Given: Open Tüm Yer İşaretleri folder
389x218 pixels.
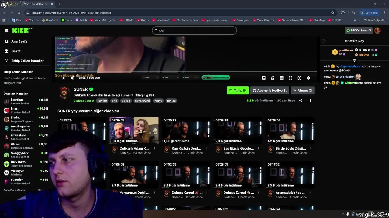Looking at the screenshot, I should tap(374, 20).
